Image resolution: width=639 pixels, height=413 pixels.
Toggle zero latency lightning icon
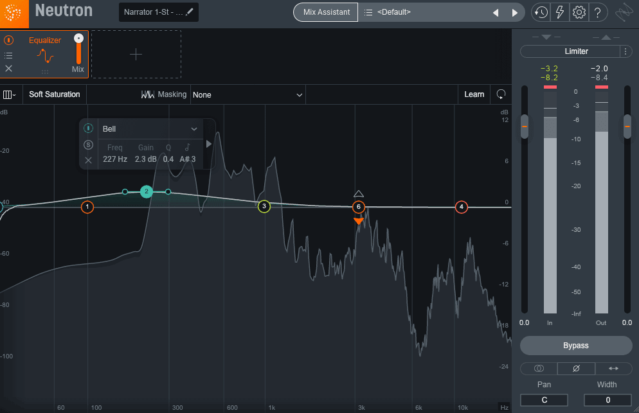click(560, 13)
